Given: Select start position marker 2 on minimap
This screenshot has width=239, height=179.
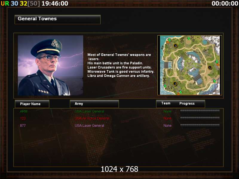Looking at the screenshot, I should click(x=175, y=84).
